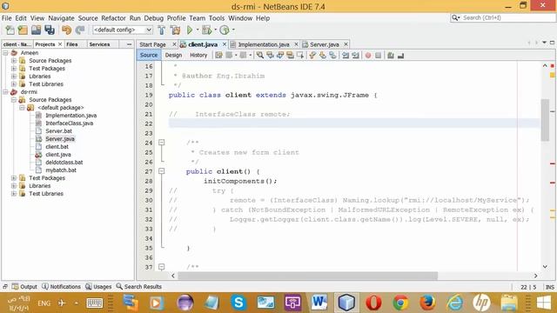The height and width of the screenshot is (313, 557).
Task: Switch to Server.java editor tab
Action: coord(324,44)
